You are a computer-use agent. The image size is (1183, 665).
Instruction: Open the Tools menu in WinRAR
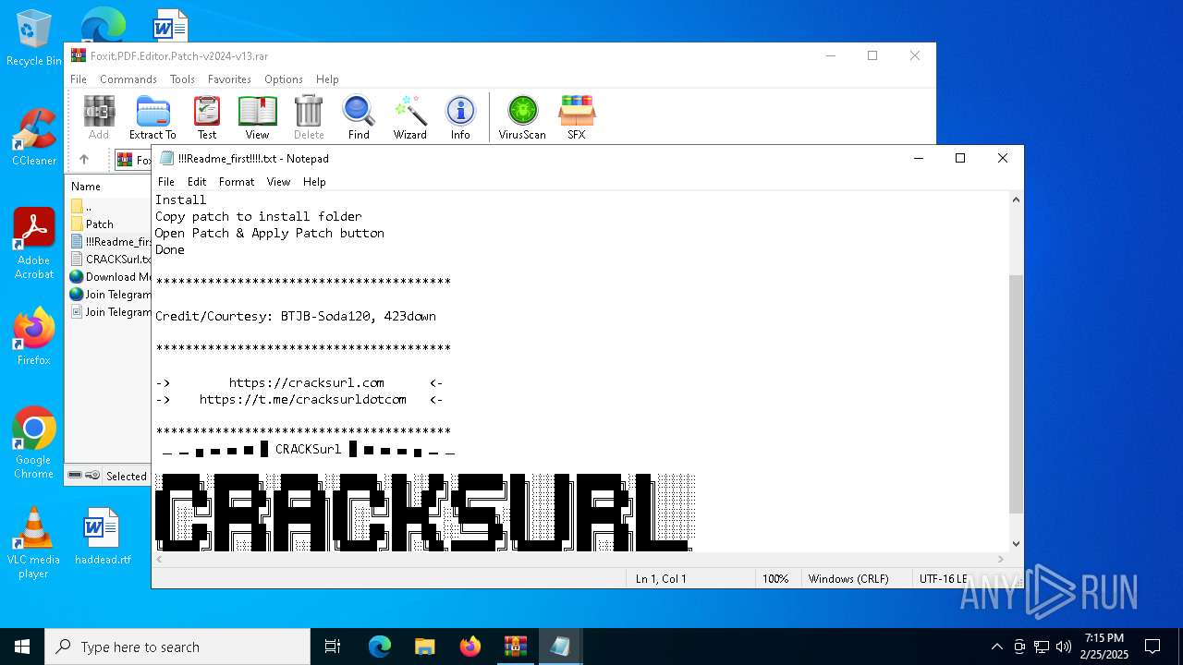tap(182, 79)
